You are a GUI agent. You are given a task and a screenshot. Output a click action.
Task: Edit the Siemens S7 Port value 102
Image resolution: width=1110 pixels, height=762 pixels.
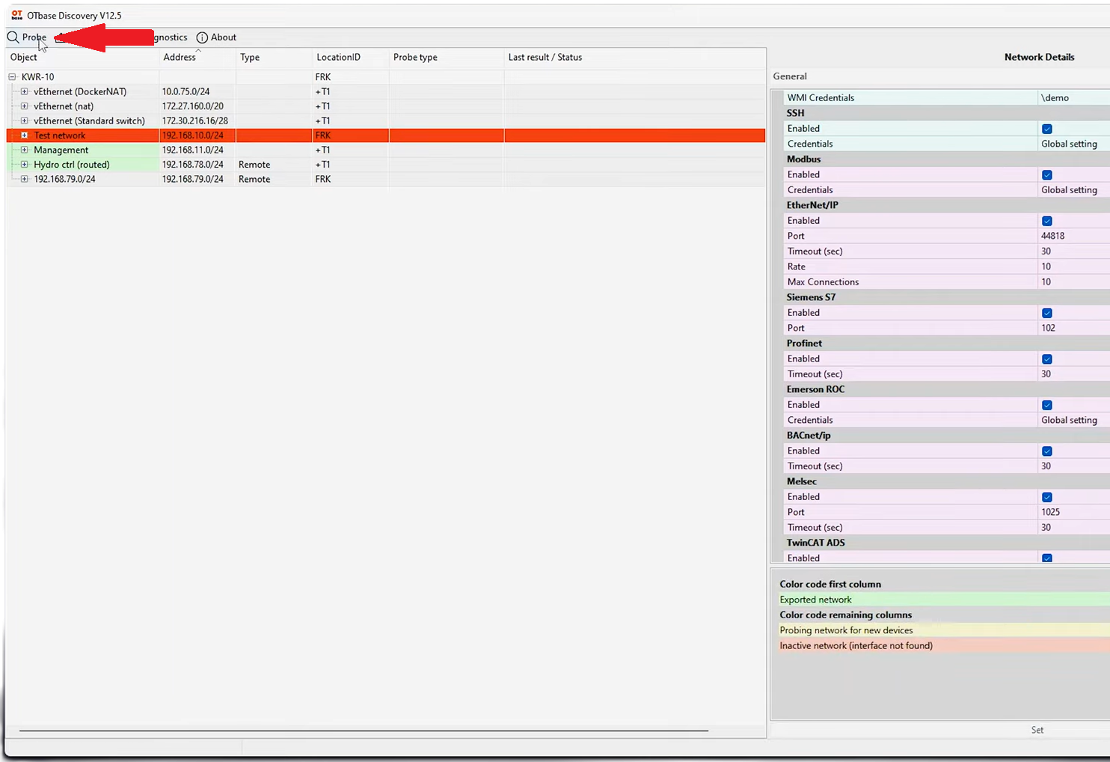1074,328
